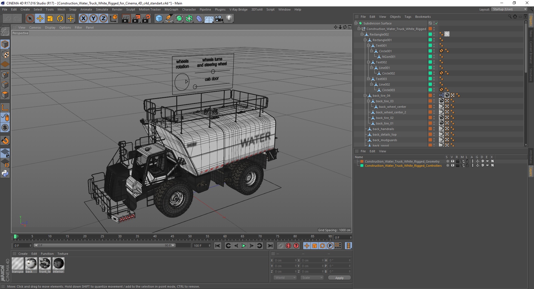
Task: Activate the Rotate tool
Action: coord(60,19)
